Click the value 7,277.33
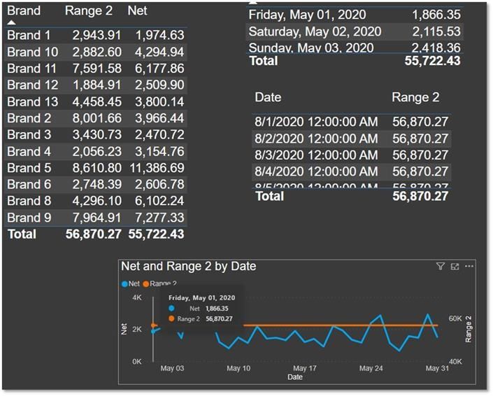Image resolution: width=493 pixels, height=396 pixels. pyautogui.click(x=159, y=218)
